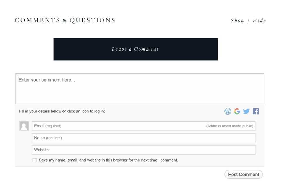Log in with the Facebook icon

(256, 111)
